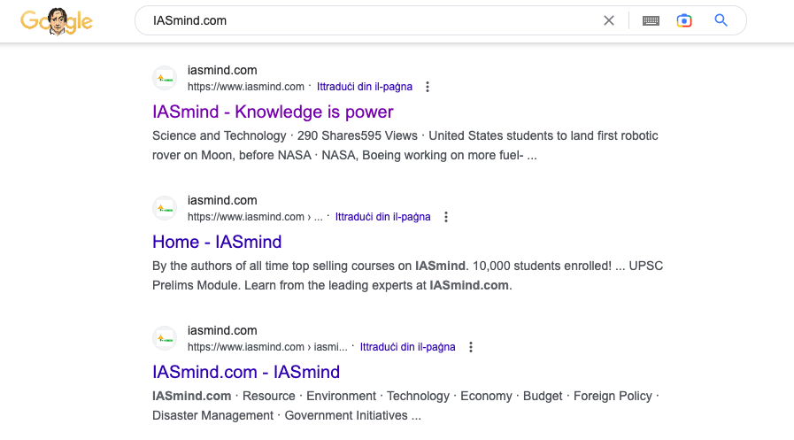
Task: Click the first result's https://www.iasmind.com URL
Action: pyautogui.click(x=245, y=87)
